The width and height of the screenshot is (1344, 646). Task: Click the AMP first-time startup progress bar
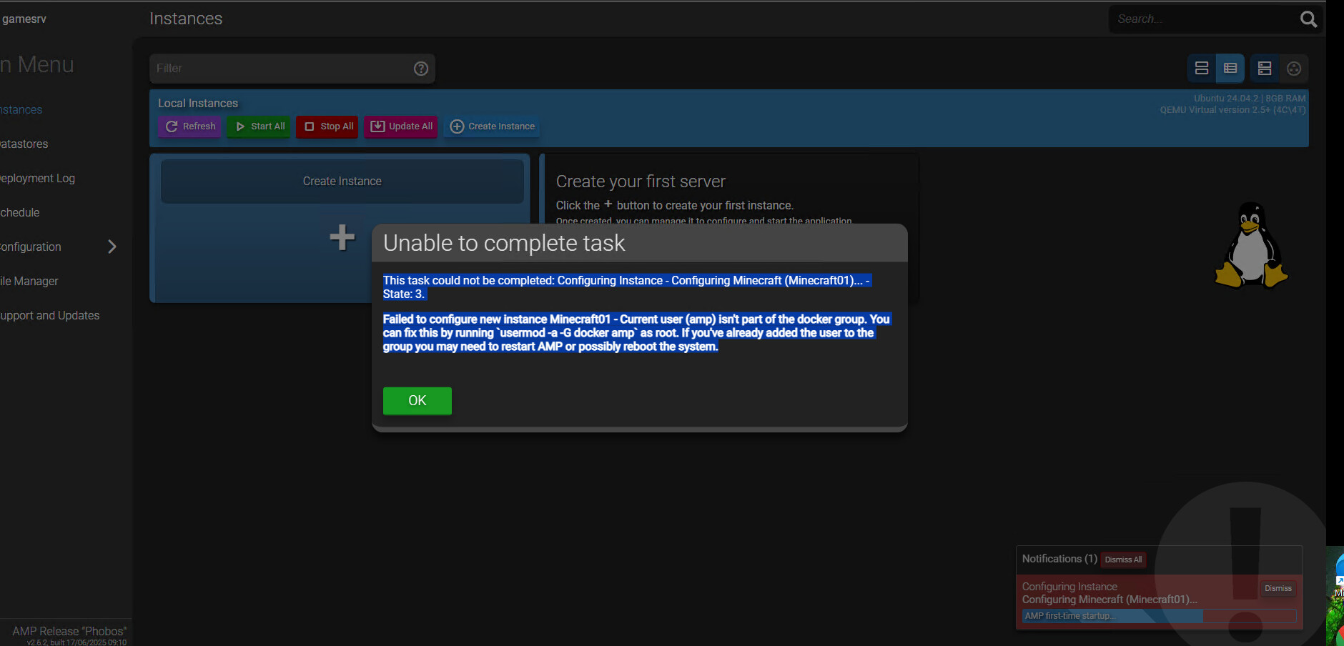(1159, 616)
